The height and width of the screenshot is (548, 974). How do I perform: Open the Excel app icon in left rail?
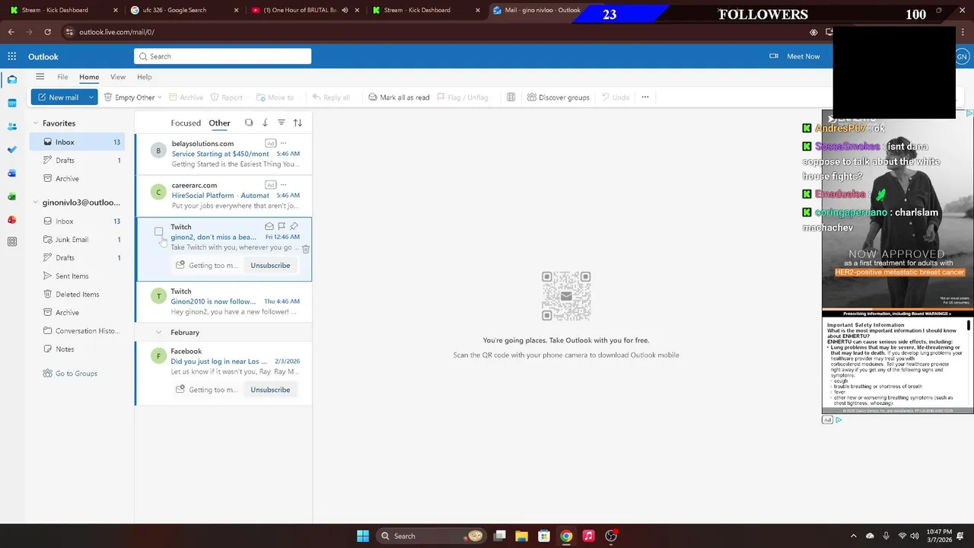[x=11, y=196]
